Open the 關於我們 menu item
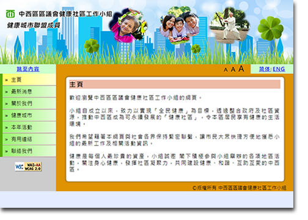 pos(29,103)
